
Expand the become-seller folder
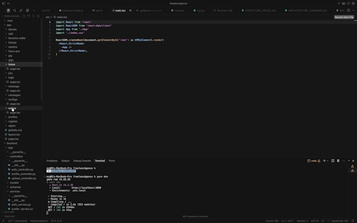pos(17,38)
